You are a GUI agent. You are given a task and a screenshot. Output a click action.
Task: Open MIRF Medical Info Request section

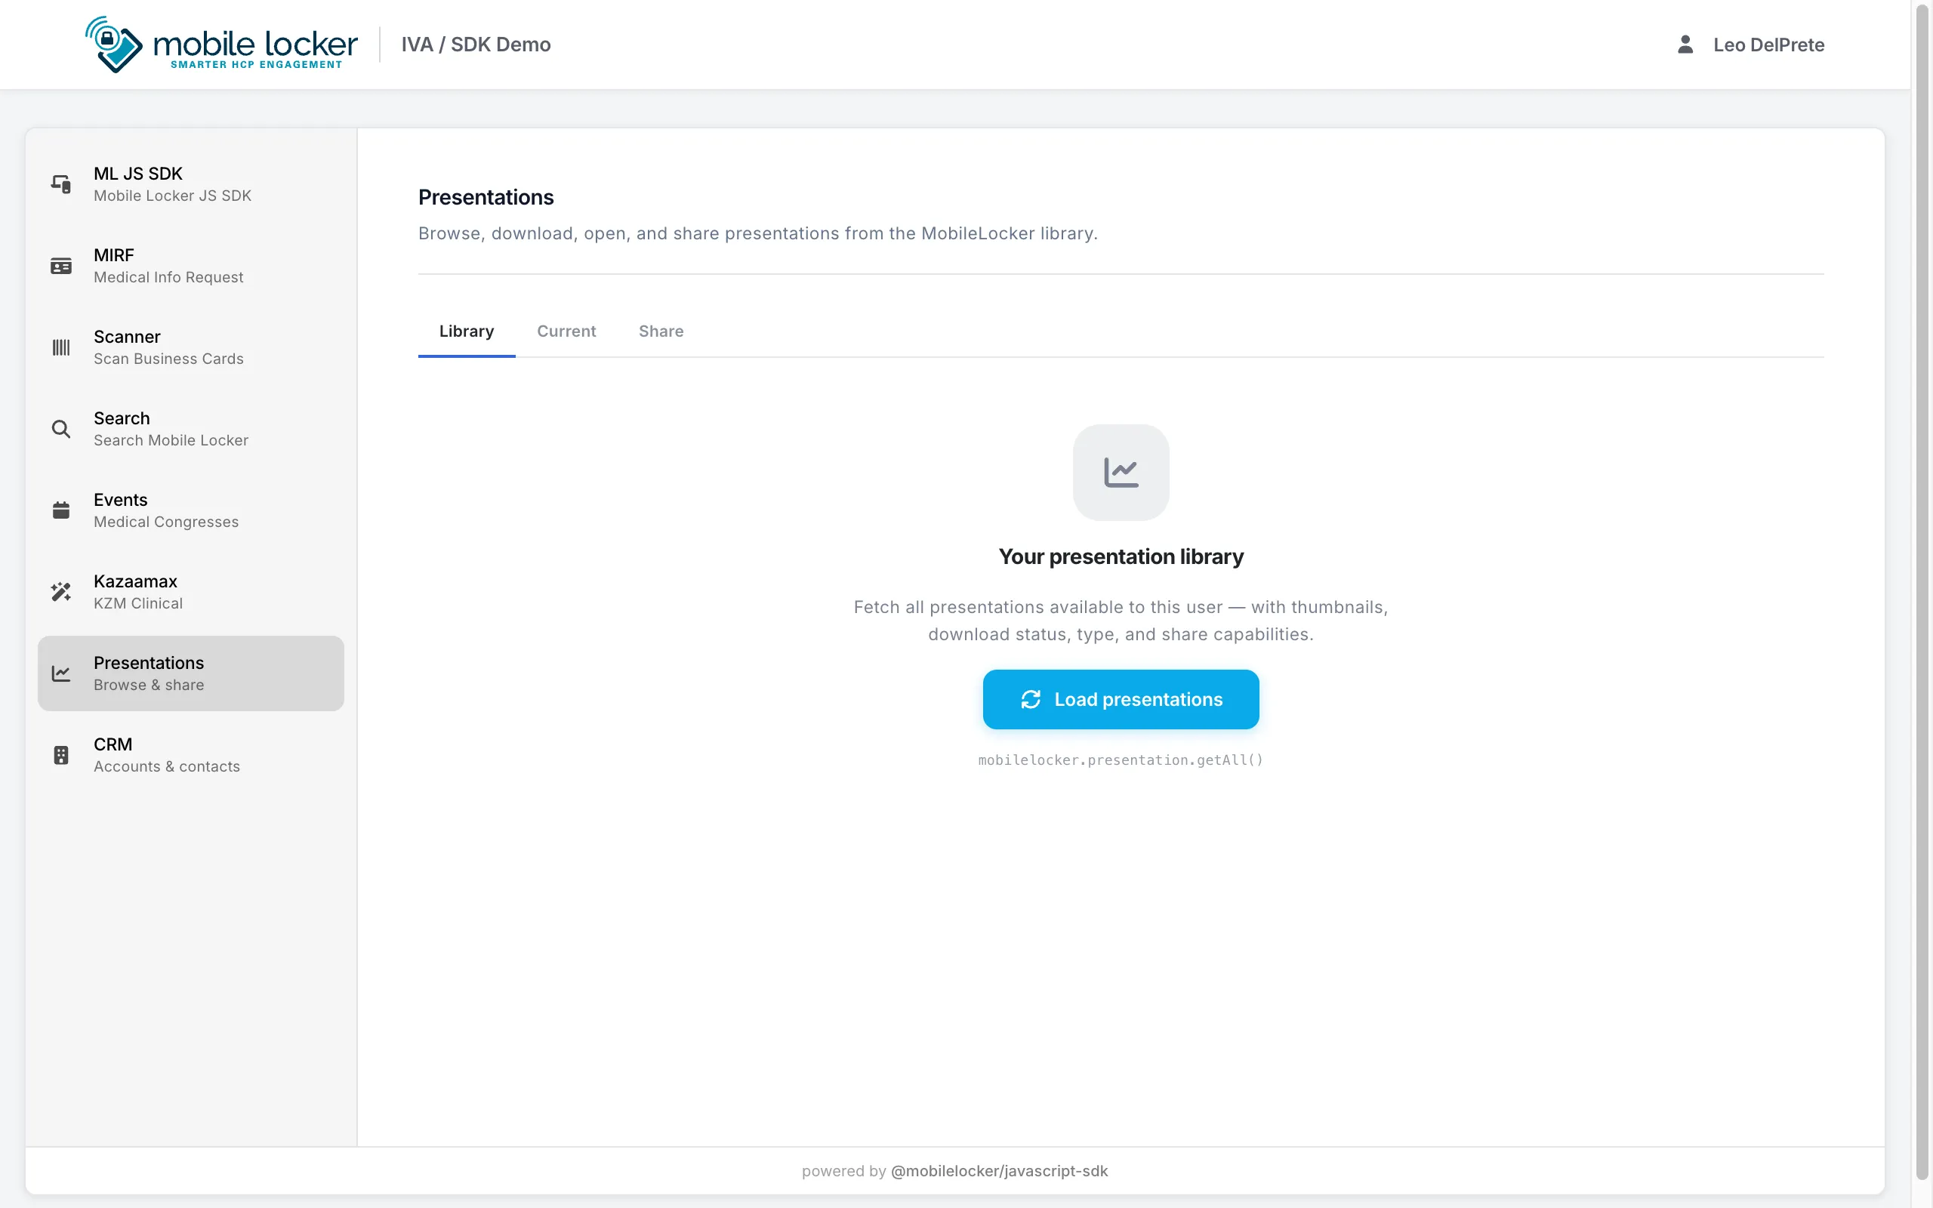(191, 265)
